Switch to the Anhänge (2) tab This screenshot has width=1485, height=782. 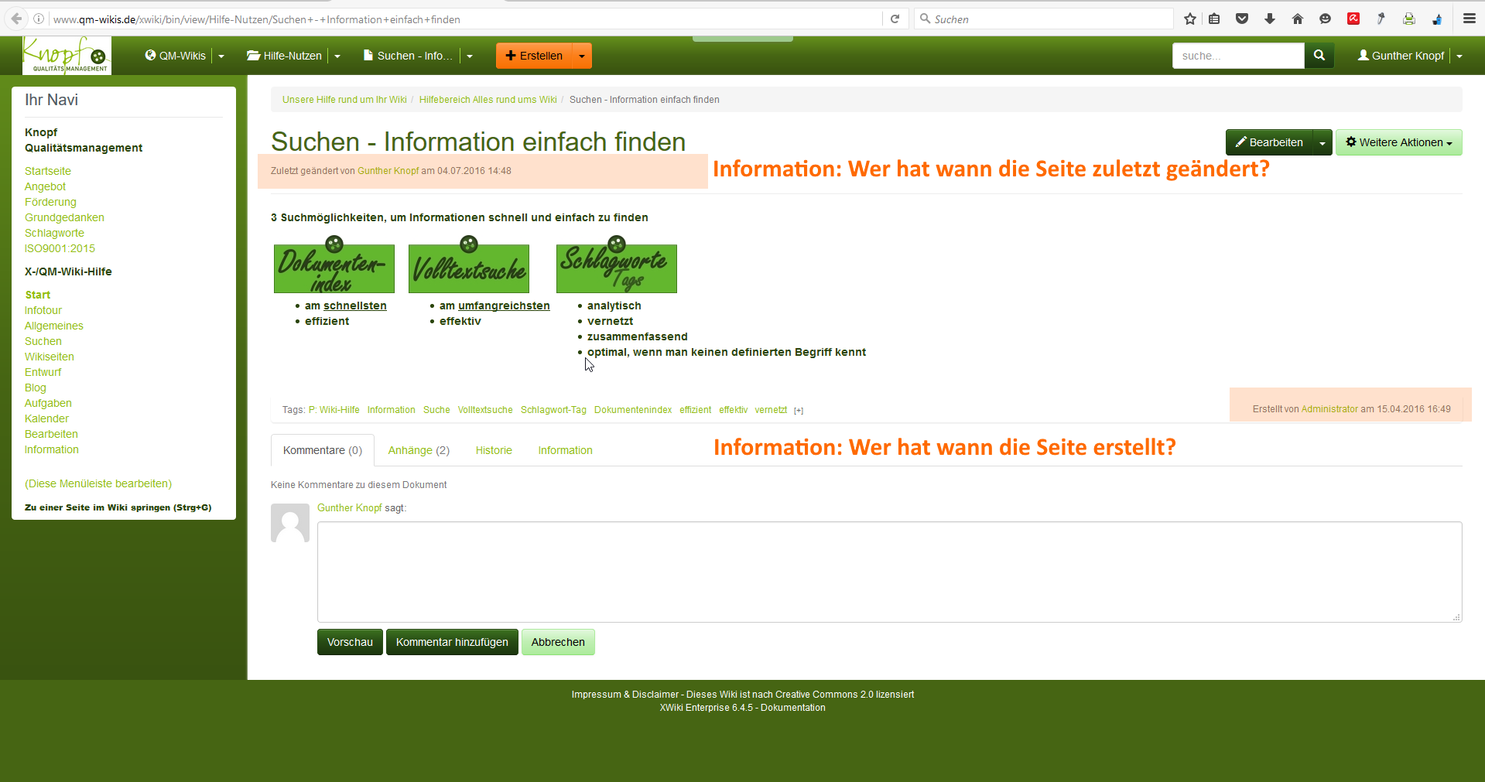(x=419, y=450)
